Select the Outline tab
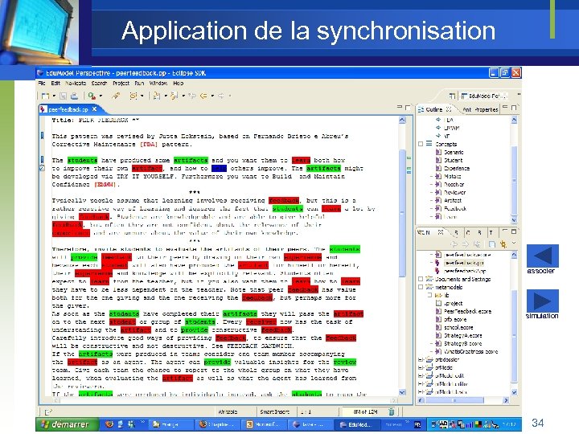Viewport: 579px width, 434px height. click(x=434, y=109)
